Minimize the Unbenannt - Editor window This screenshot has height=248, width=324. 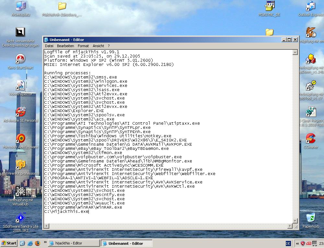[284, 39]
